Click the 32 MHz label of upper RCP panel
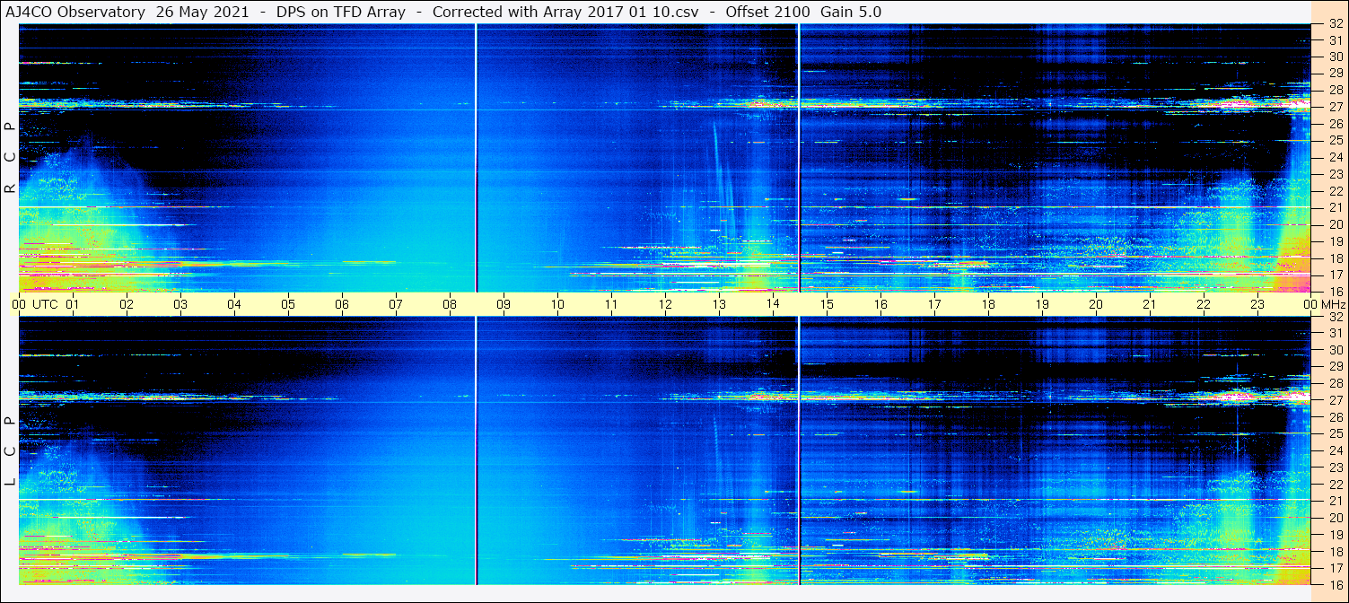This screenshot has height=603, width=1349. pyautogui.click(x=1335, y=24)
